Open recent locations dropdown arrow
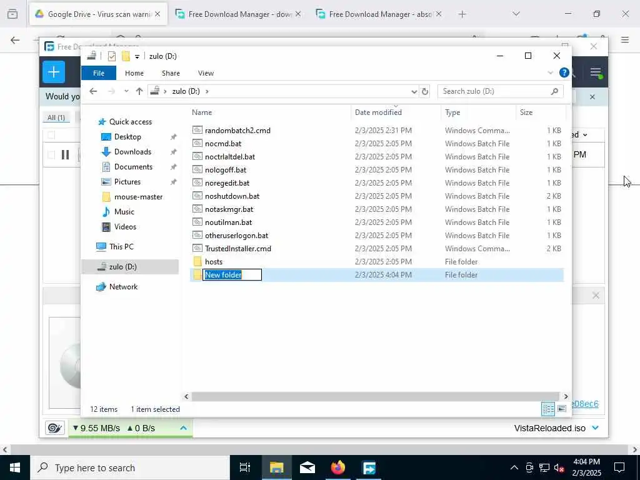The image size is (640, 480). pos(126,91)
